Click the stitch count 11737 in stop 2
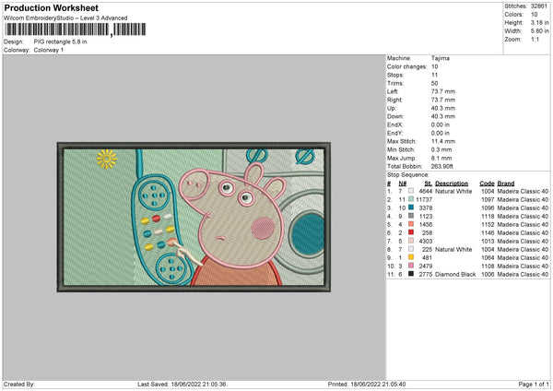 coord(424,199)
